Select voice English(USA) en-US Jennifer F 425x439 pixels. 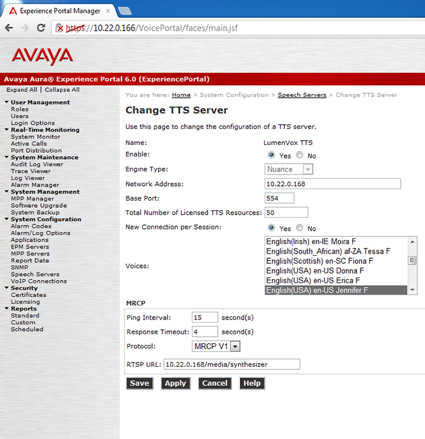coord(336,290)
